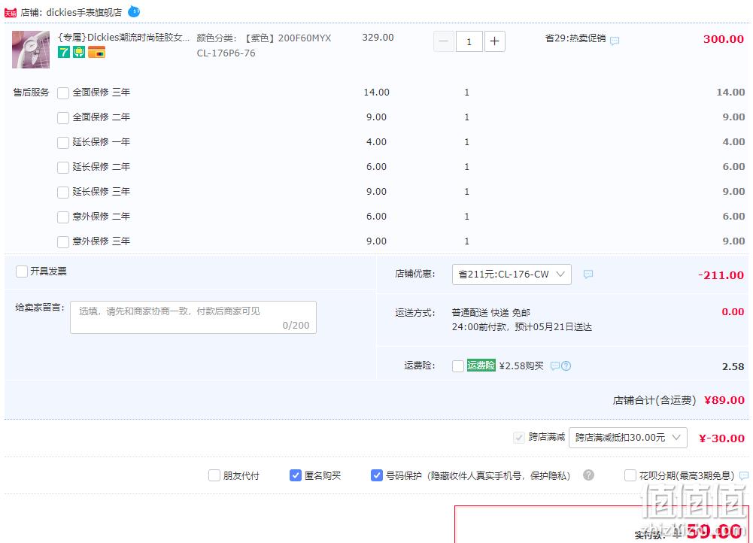The height and width of the screenshot is (543, 753).
Task: Click the green 运费险 tag
Action: (x=481, y=366)
